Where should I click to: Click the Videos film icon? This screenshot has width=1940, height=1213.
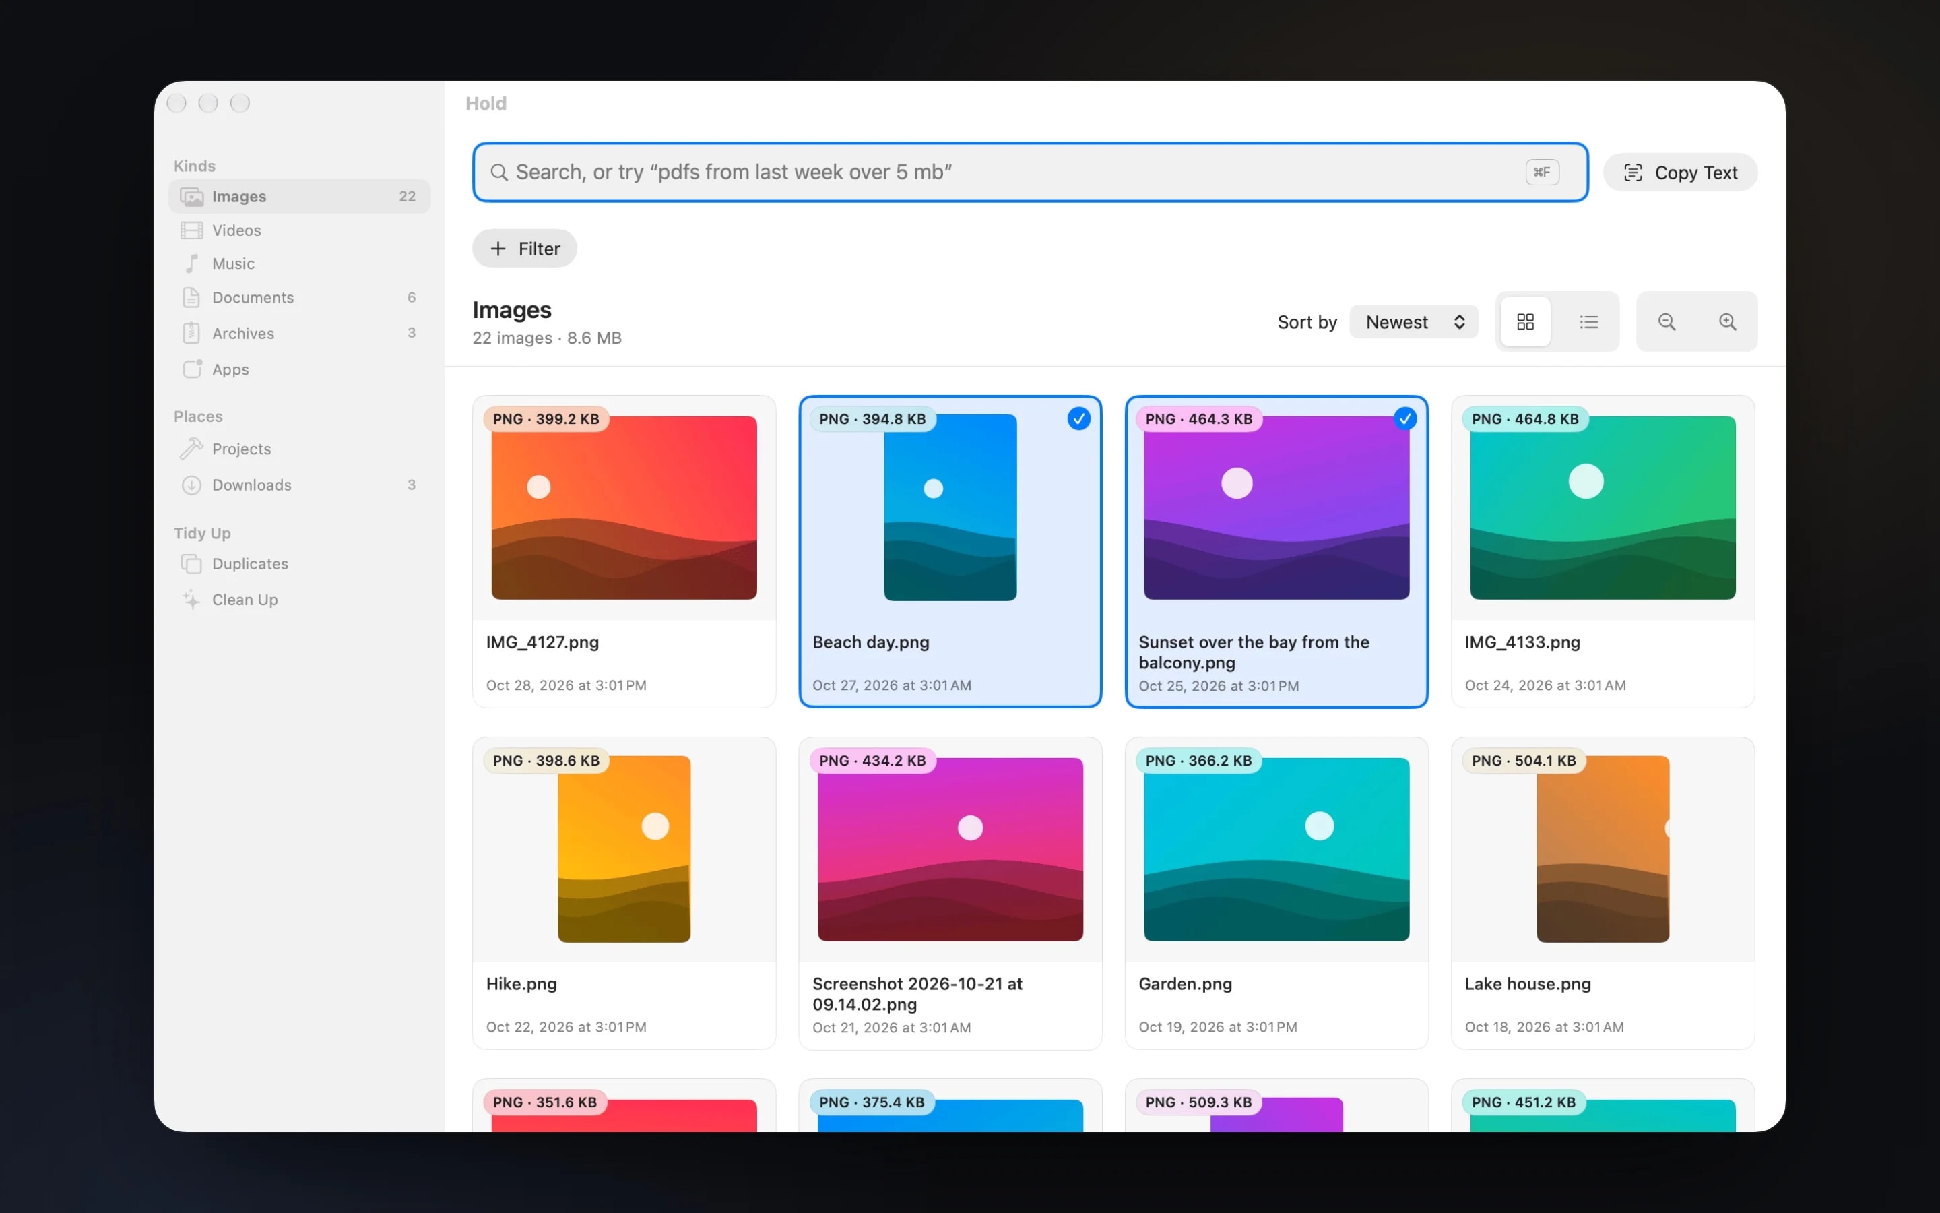coord(191,230)
